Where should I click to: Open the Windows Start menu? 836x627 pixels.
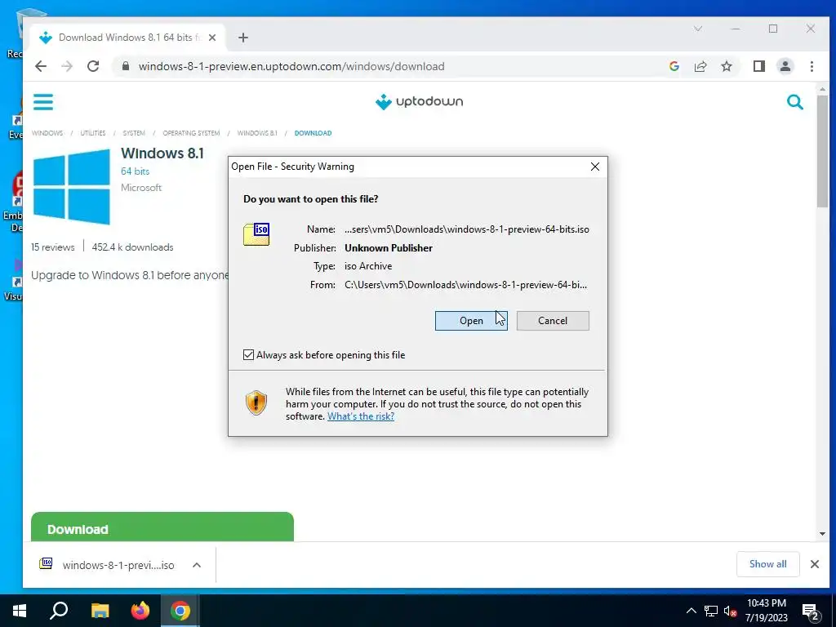20,611
